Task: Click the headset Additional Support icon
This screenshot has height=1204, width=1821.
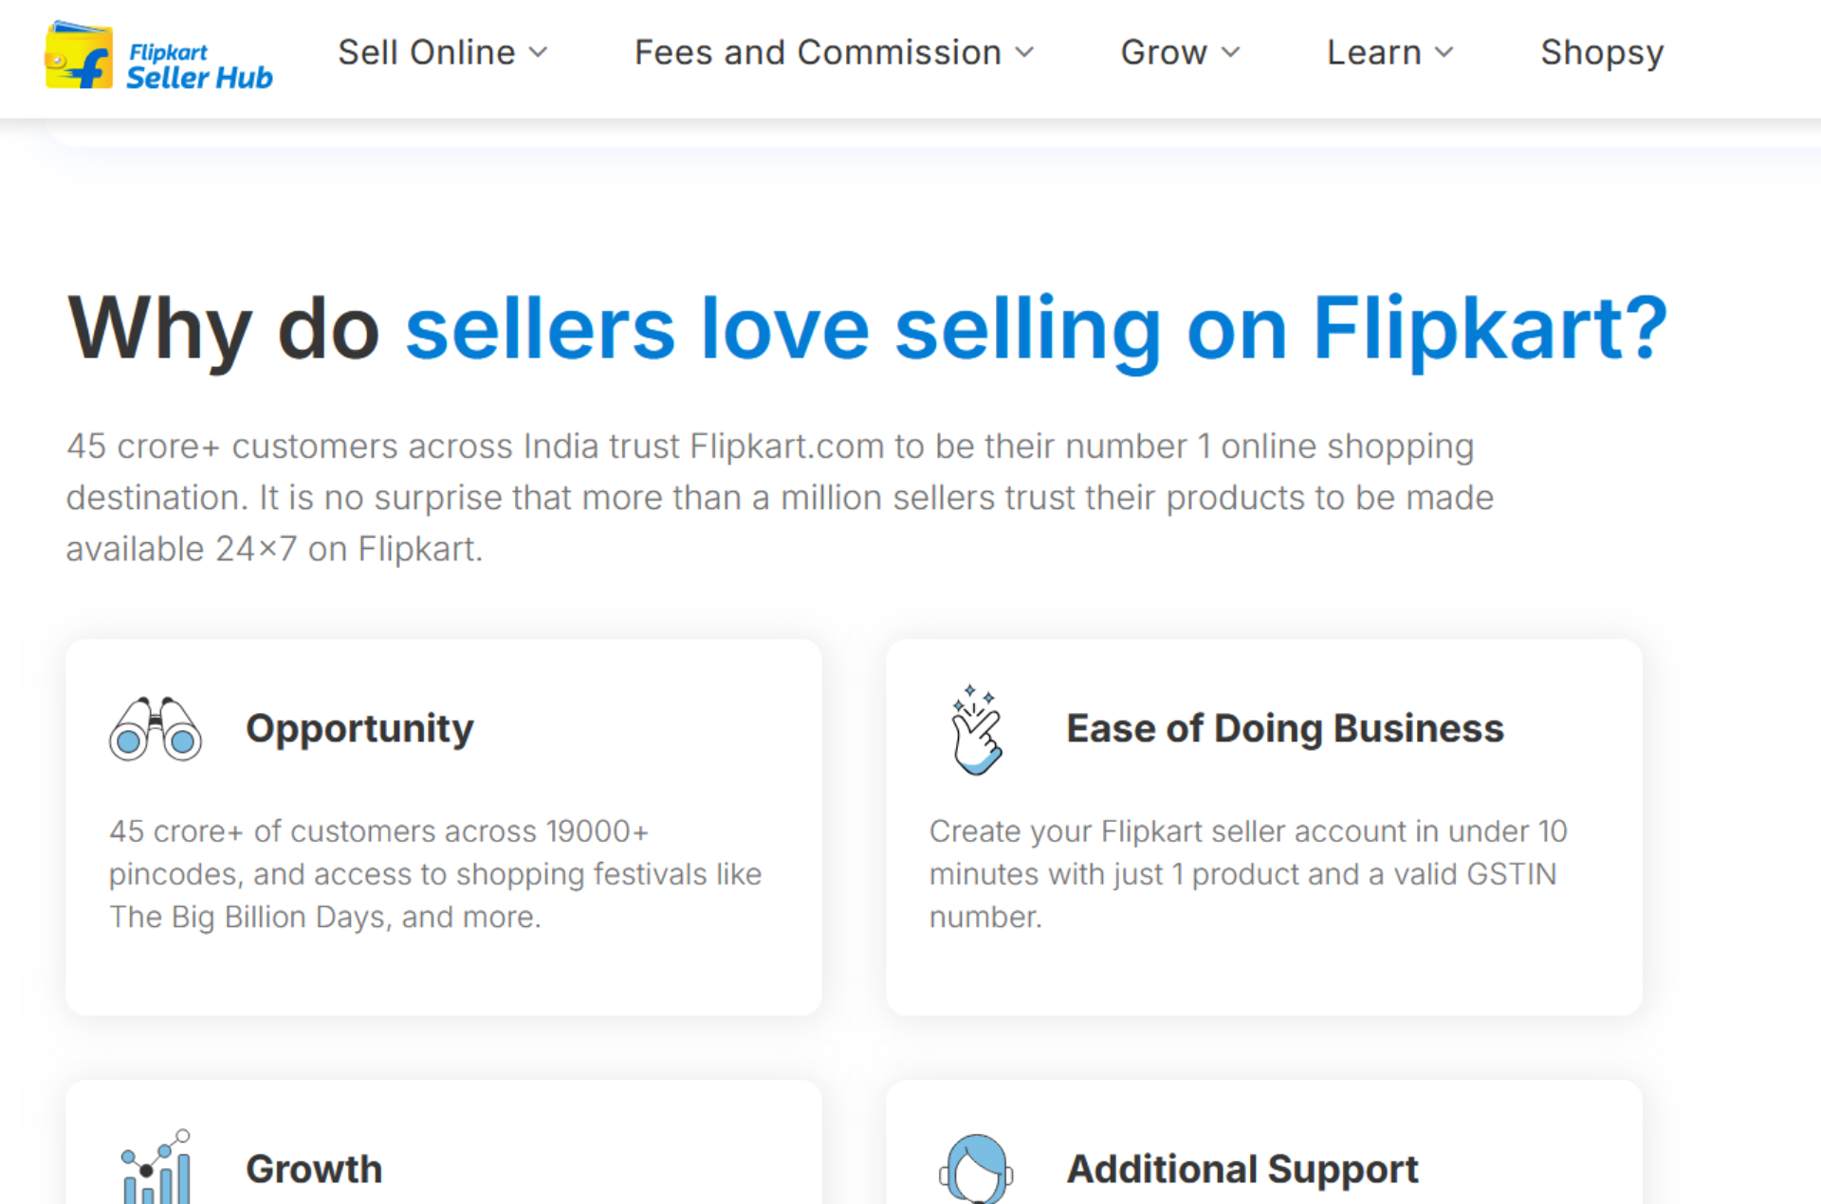Action: click(977, 1169)
